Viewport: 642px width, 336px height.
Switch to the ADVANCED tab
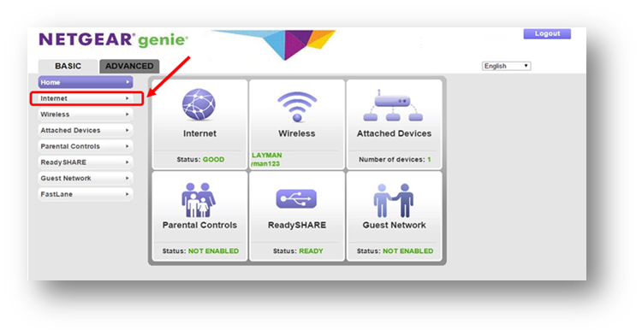point(129,66)
